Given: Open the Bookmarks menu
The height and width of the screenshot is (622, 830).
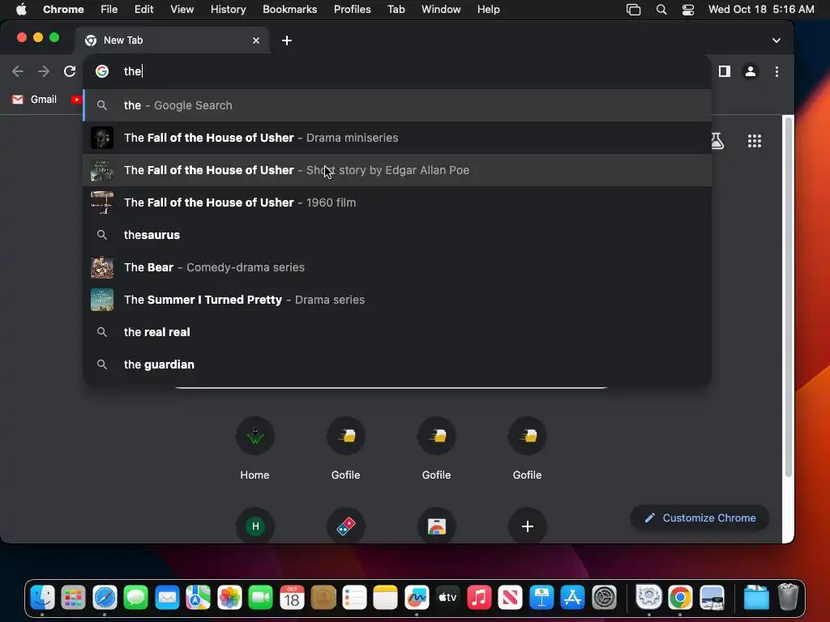Looking at the screenshot, I should tap(289, 10).
